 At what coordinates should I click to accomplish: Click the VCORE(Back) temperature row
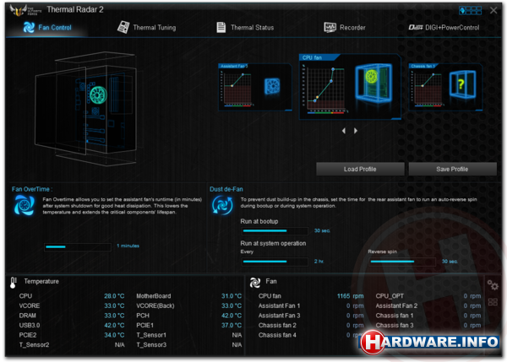point(188,305)
